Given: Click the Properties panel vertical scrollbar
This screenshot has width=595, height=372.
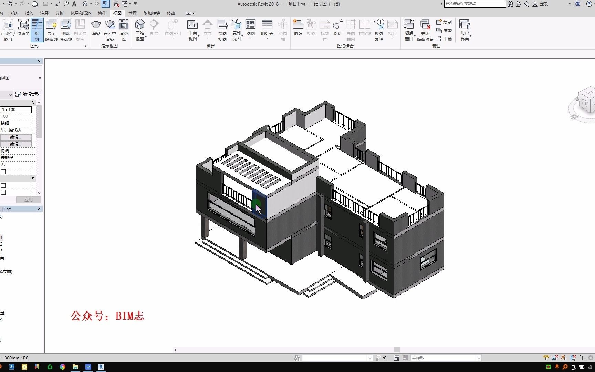Looking at the screenshot, I should (39, 121).
